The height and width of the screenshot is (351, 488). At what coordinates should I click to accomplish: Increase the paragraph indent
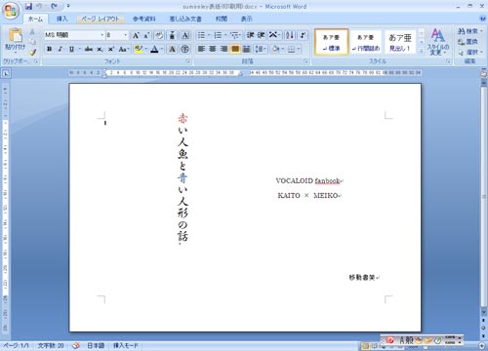click(261, 35)
